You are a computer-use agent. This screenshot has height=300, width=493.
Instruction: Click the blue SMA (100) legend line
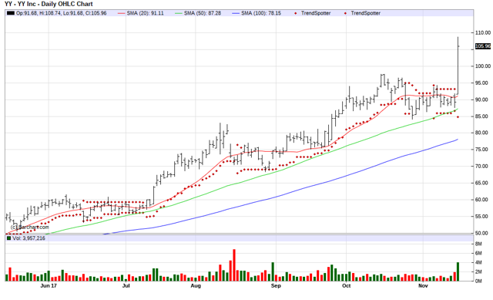click(x=236, y=13)
